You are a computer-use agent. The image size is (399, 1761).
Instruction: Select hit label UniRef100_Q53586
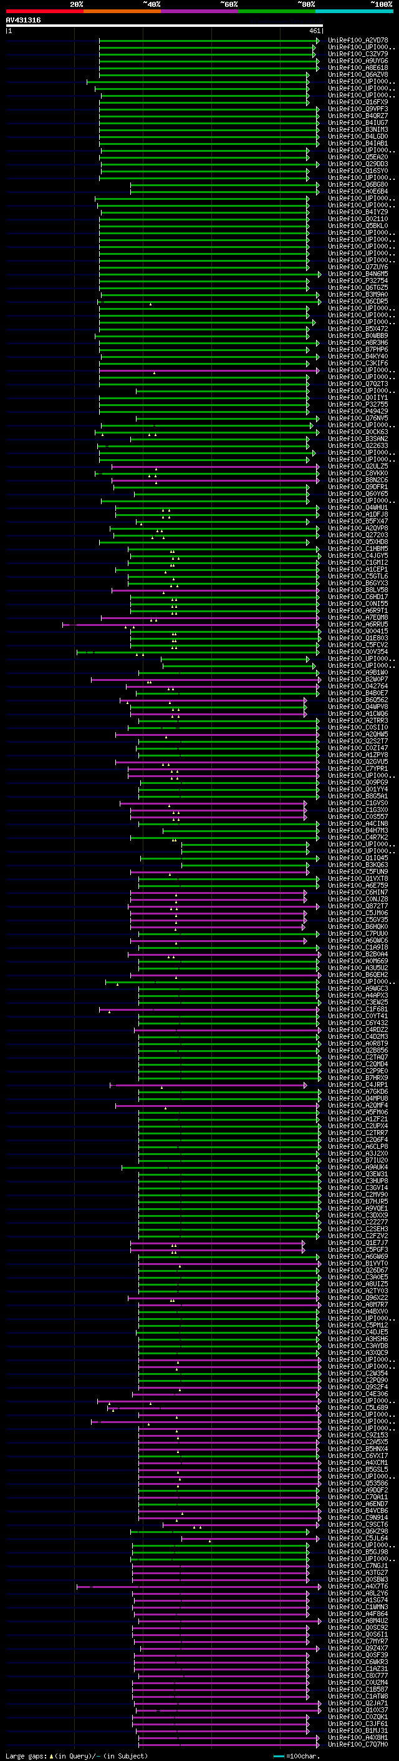pos(358,1483)
